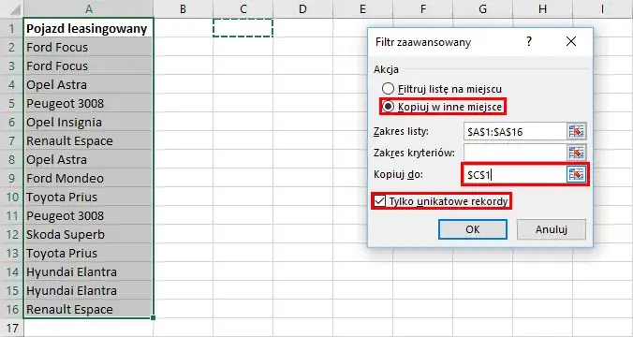Select the Kopiuj w inne miejsce option

click(443, 107)
